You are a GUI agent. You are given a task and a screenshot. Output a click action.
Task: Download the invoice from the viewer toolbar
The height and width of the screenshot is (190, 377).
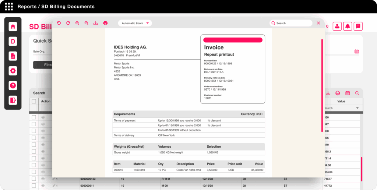96,23
